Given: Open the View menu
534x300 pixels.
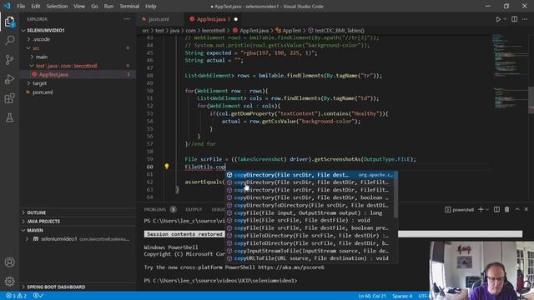Looking at the screenshot, I should (79, 6).
